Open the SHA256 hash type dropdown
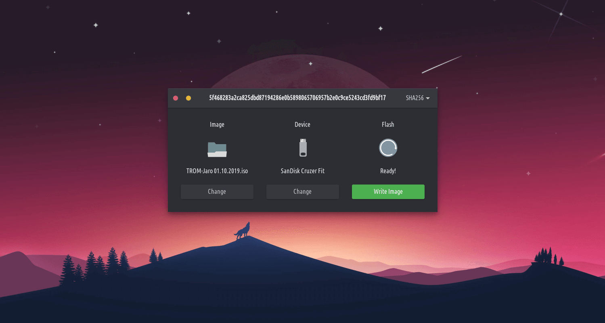 pos(417,98)
